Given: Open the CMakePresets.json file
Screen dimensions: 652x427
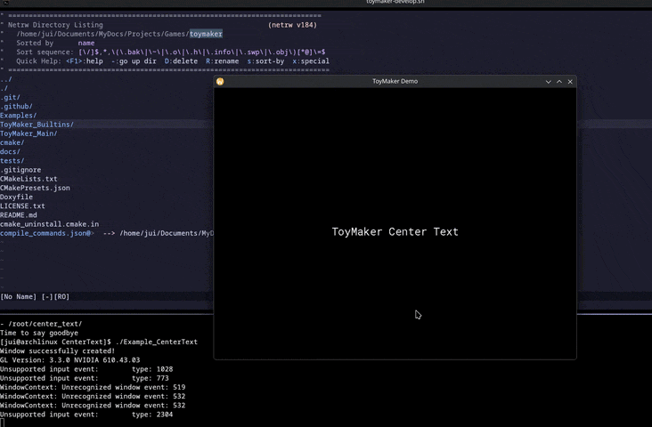Looking at the screenshot, I should [35, 189].
